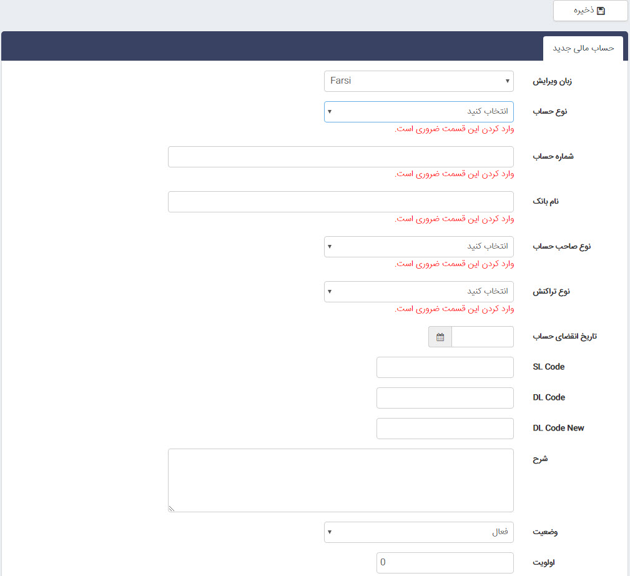Click the save (ذخیره) button
630x576 pixels.
[x=590, y=11]
